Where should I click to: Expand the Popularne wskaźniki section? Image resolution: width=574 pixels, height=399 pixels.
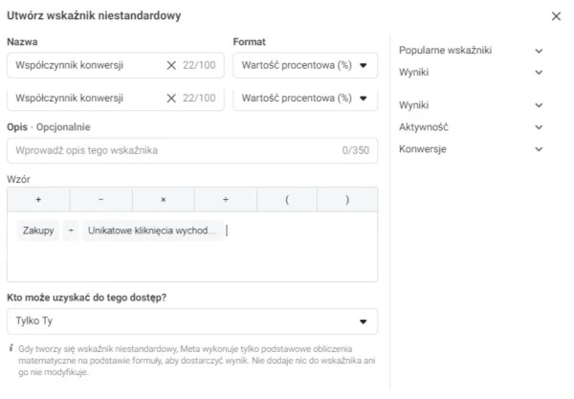[539, 50]
